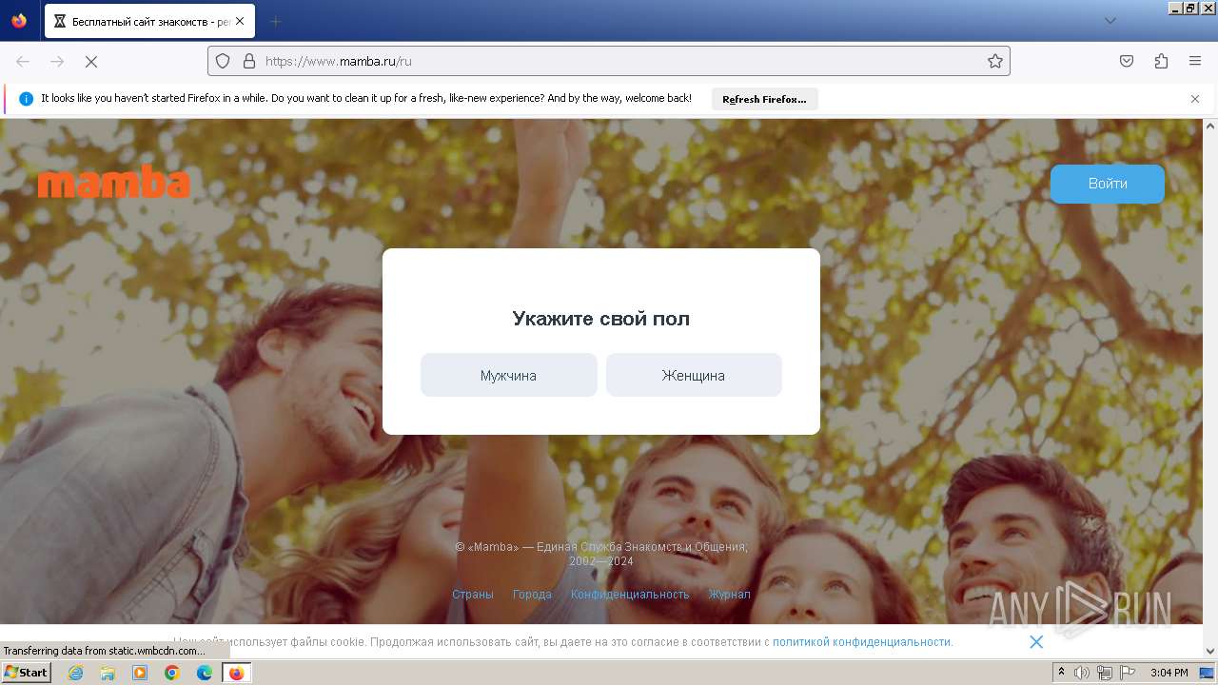Open File Explorer folder in taskbar
Viewport: 1218px width, 685px height.
click(108, 673)
